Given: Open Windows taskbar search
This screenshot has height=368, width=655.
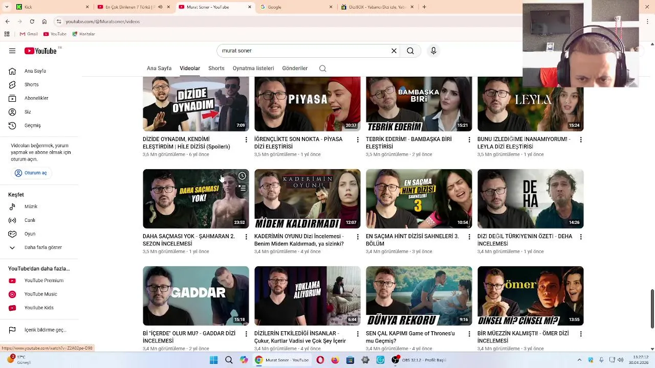Looking at the screenshot, I should (229, 360).
